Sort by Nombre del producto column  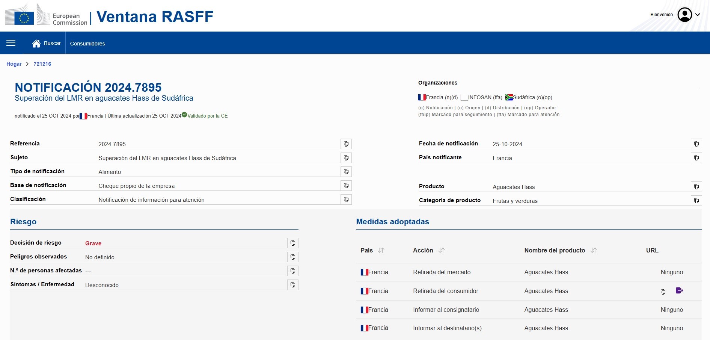coord(594,250)
